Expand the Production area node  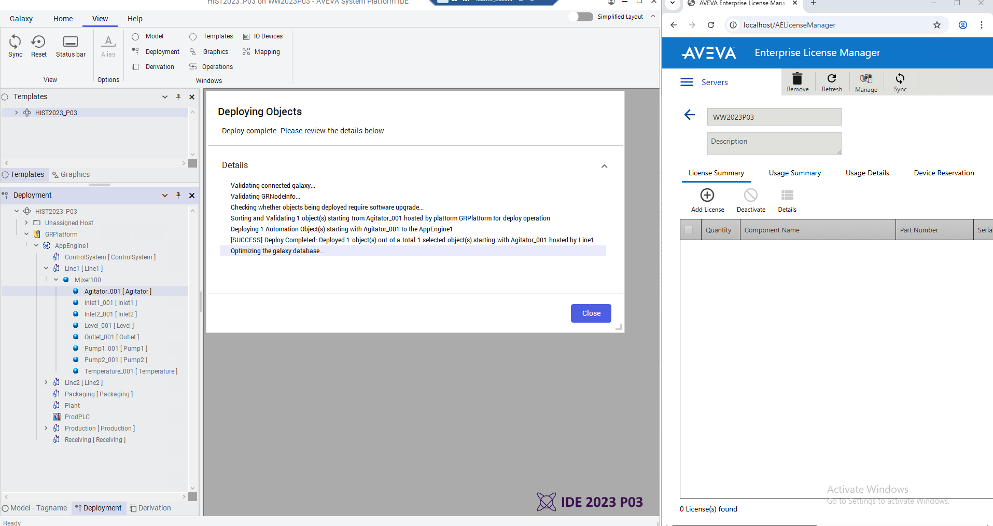click(x=46, y=428)
